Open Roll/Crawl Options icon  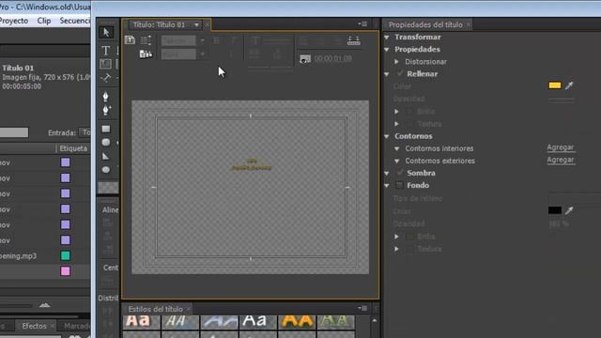point(146,39)
